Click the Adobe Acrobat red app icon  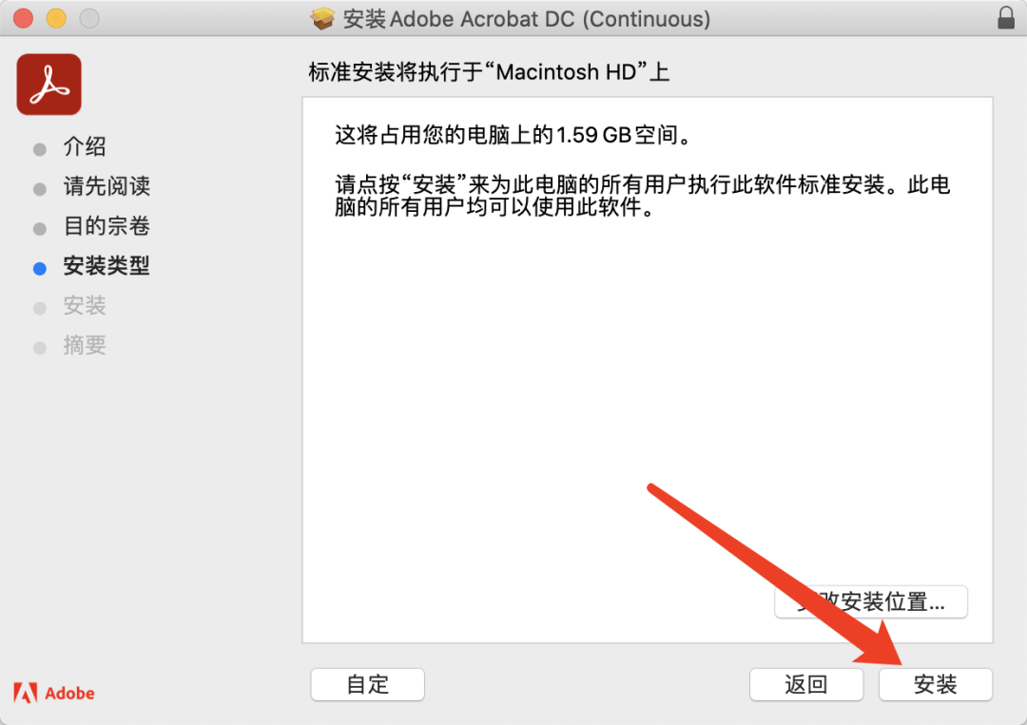49,85
